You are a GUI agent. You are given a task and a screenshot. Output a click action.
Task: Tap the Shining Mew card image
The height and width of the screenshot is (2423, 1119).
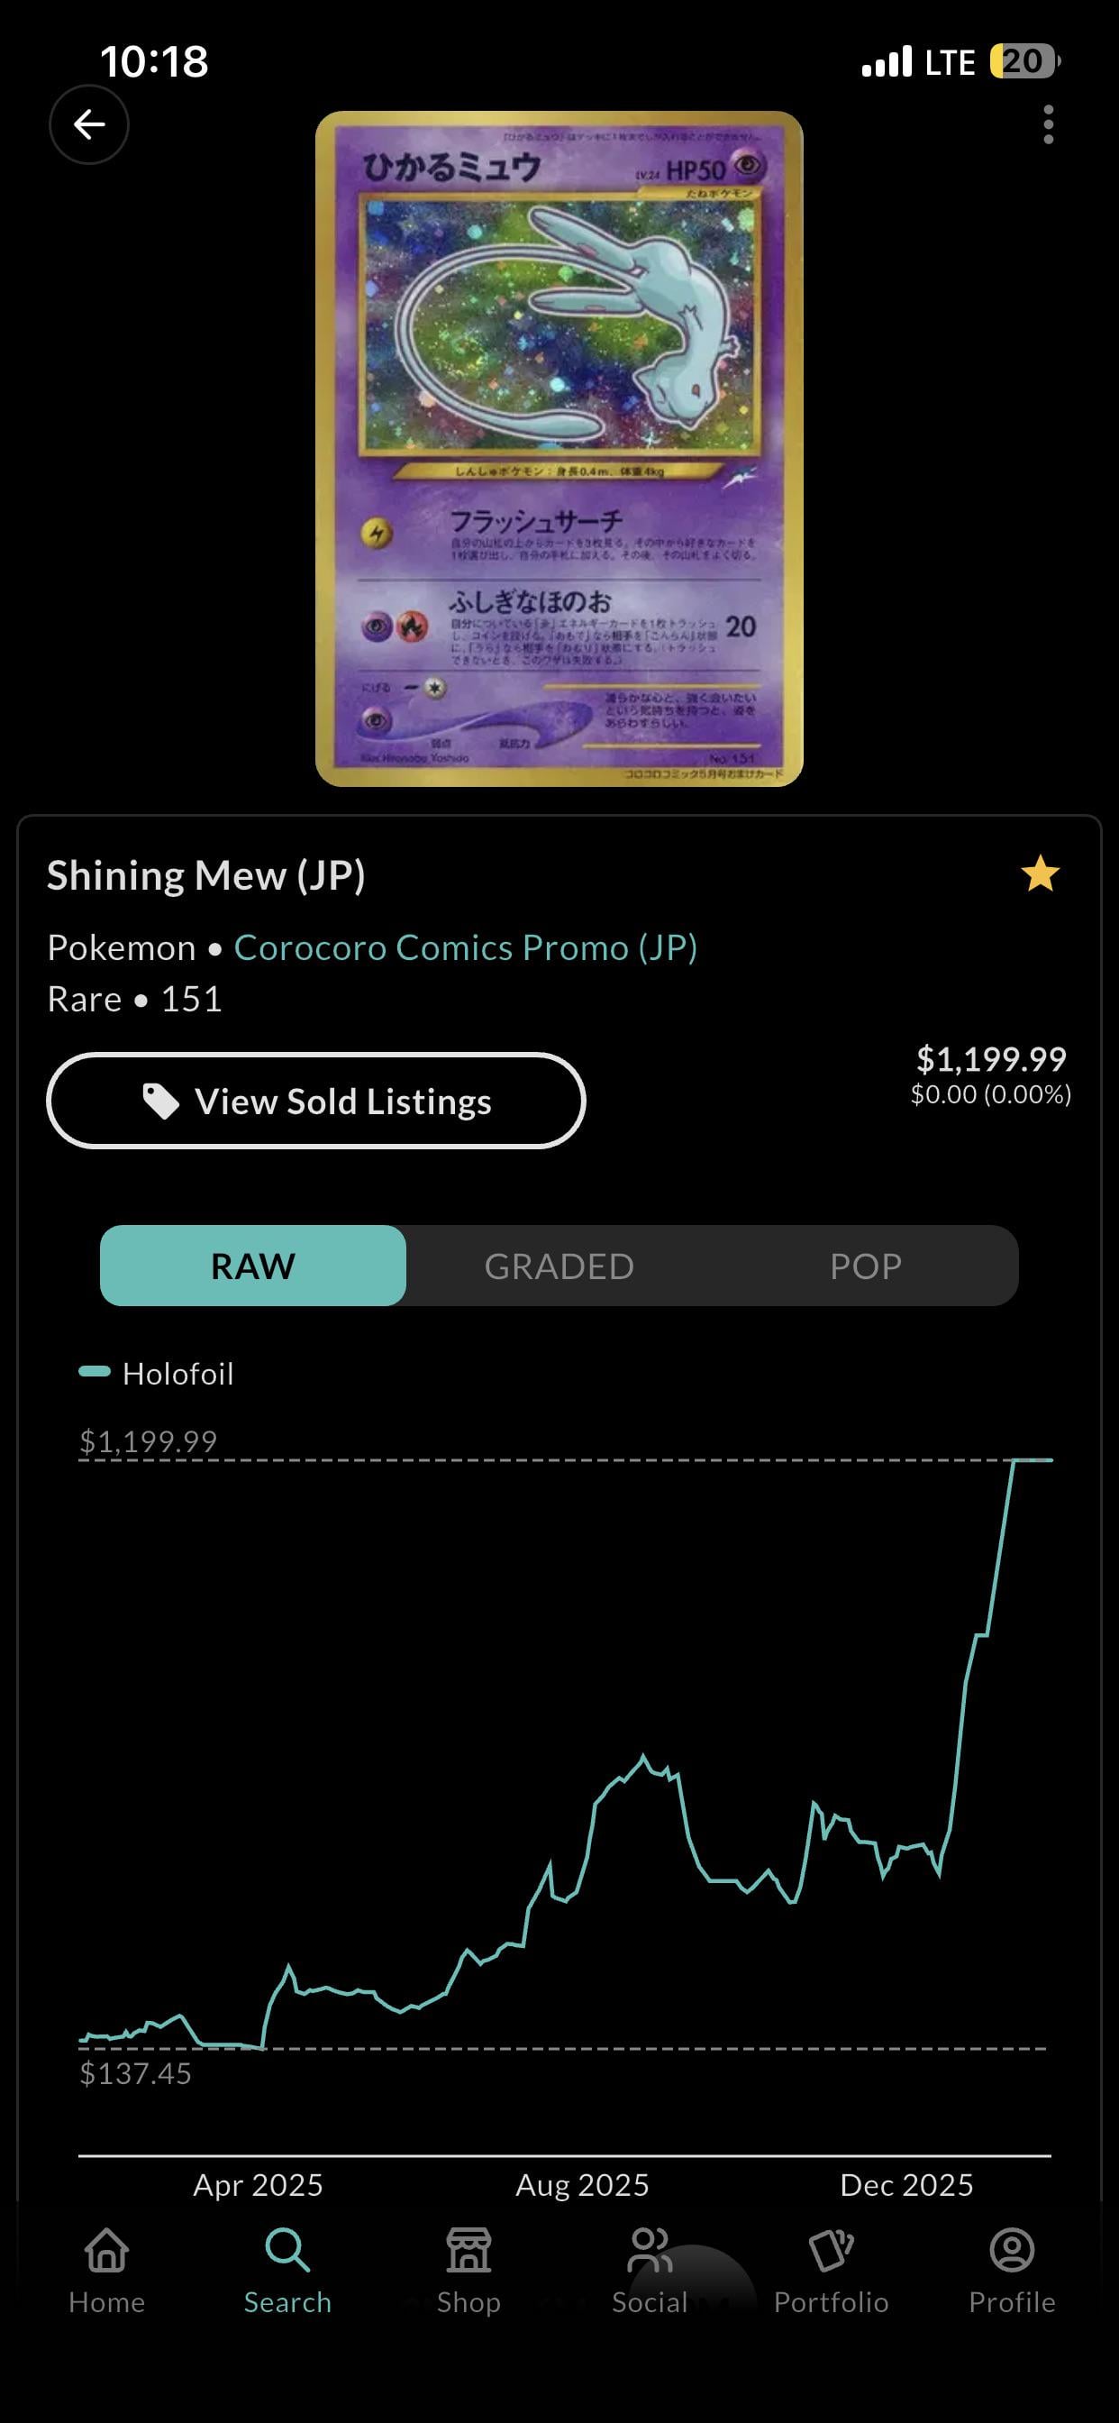559,449
